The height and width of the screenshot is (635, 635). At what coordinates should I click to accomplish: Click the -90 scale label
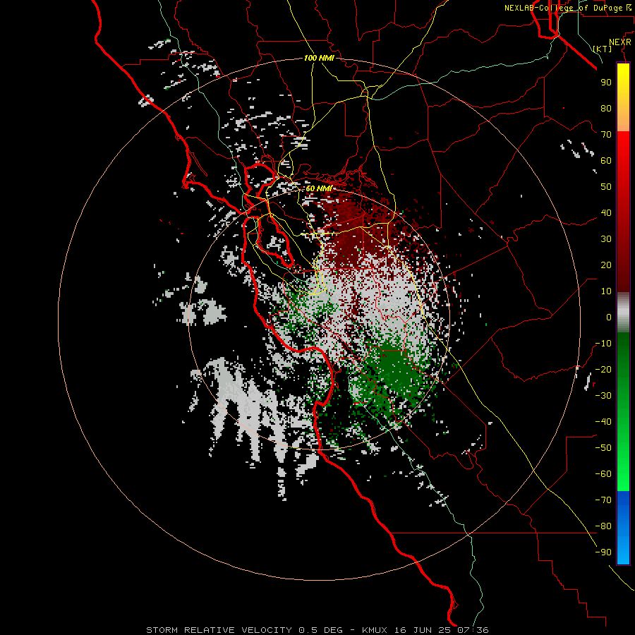603,552
